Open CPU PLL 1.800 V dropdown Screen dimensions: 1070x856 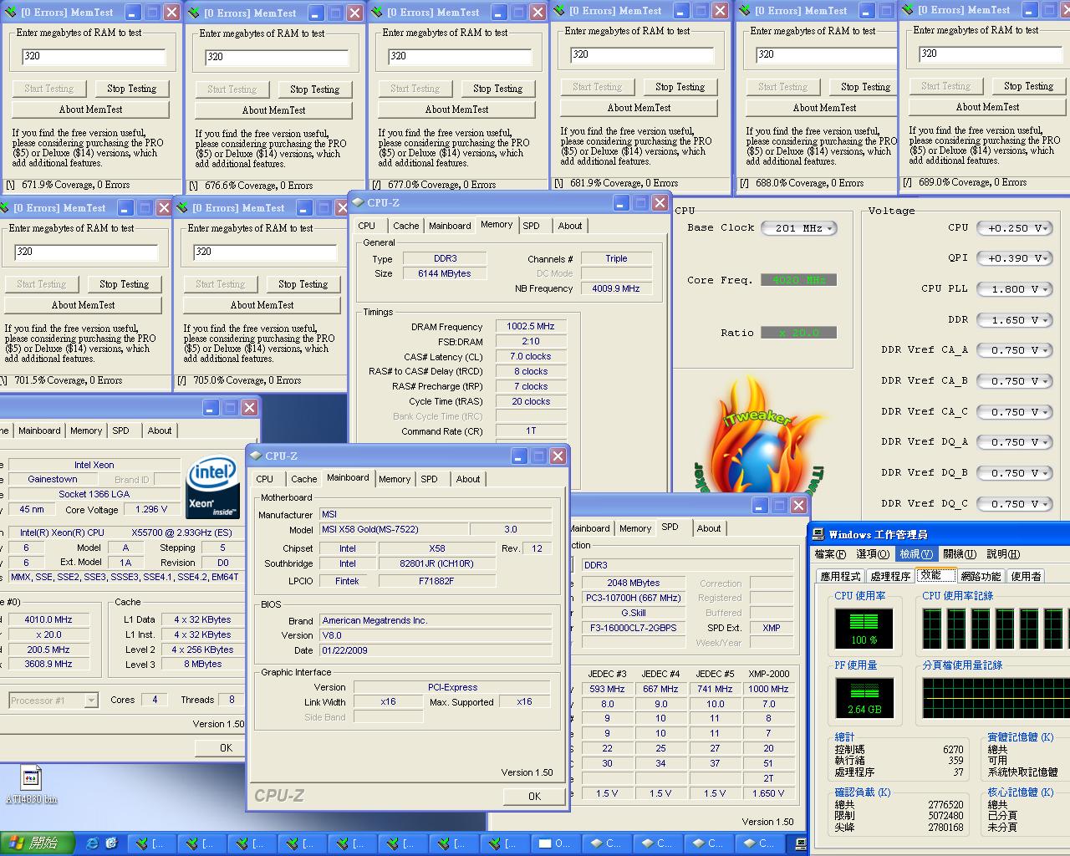1014,289
